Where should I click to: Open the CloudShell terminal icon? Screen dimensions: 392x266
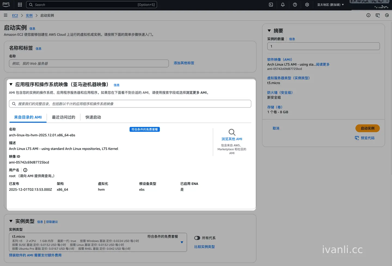point(271,5)
